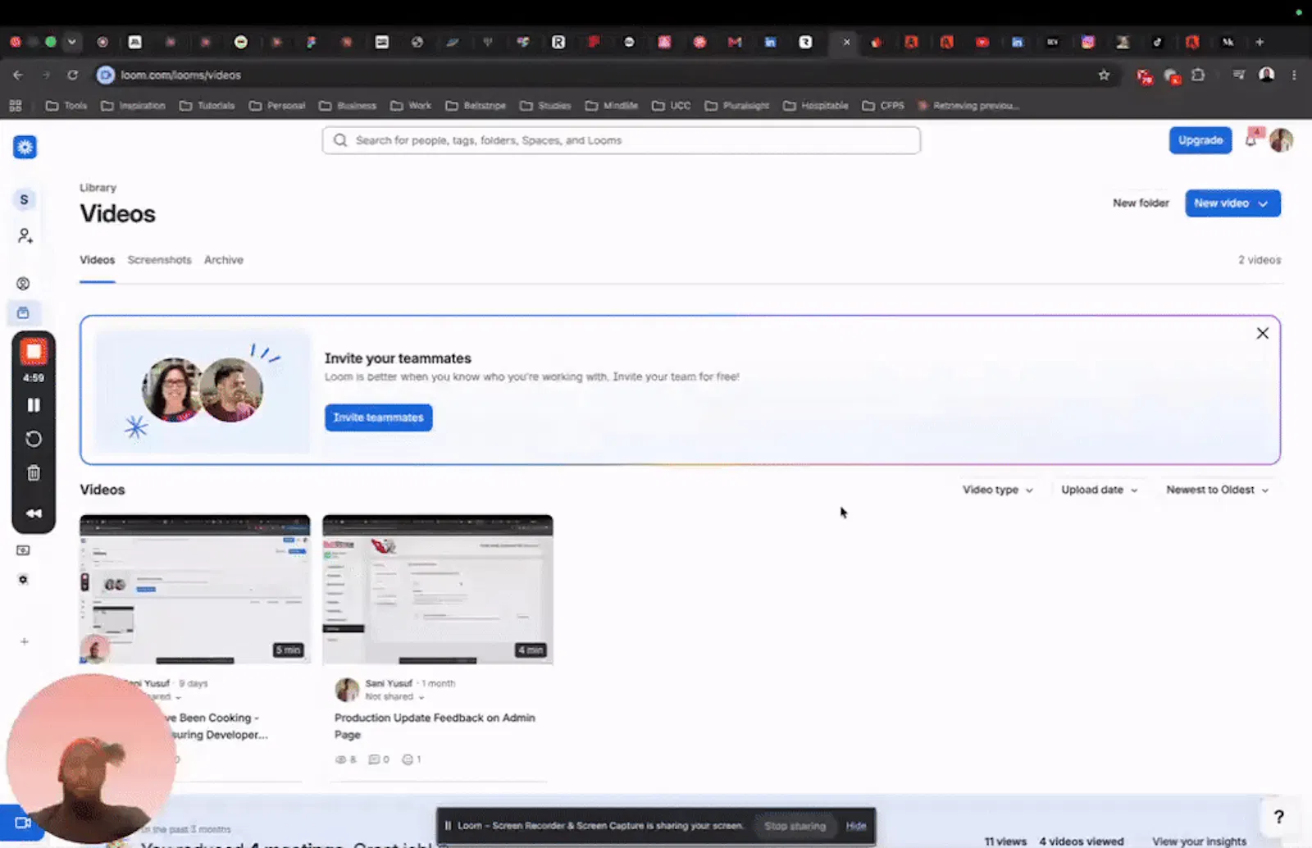Screen dimensions: 1312x848
Task: Switch to the Archive tab
Action: [224, 260]
